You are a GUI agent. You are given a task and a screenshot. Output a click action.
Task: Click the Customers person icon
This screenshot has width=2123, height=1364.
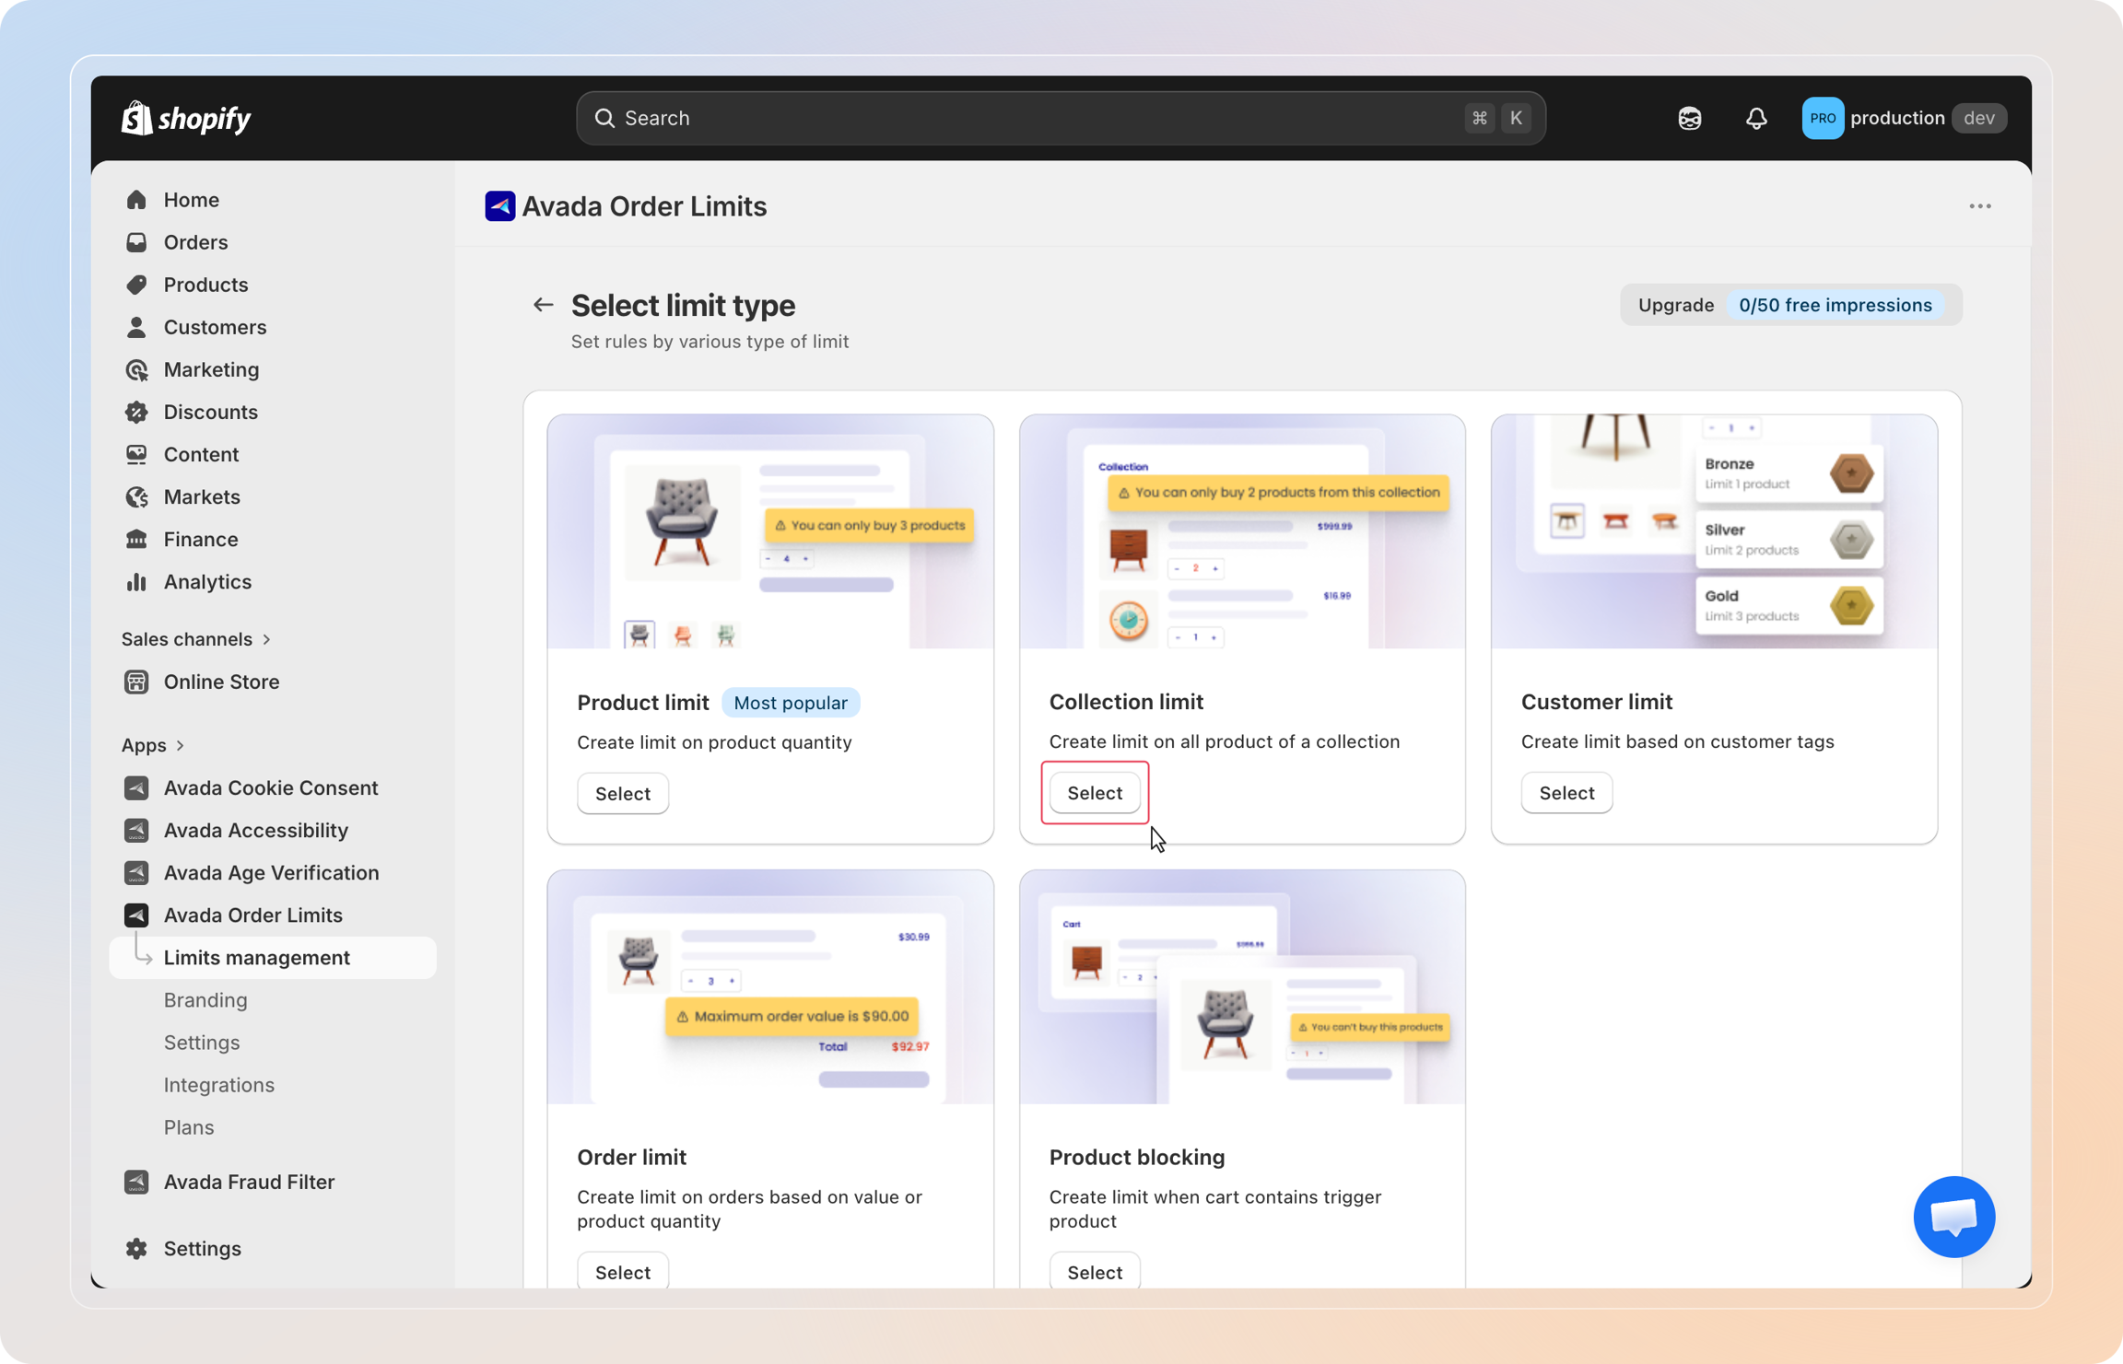[136, 327]
